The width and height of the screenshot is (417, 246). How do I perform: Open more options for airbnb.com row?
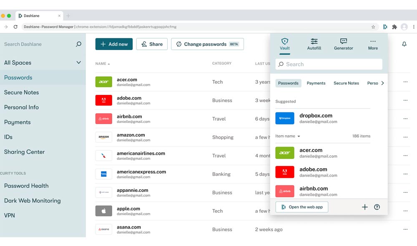click(405, 119)
